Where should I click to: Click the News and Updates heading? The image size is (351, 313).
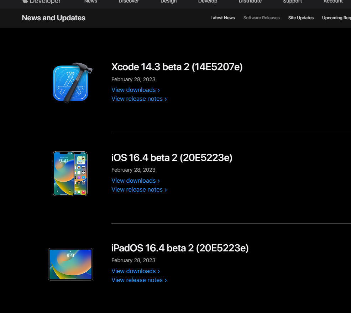point(53,18)
